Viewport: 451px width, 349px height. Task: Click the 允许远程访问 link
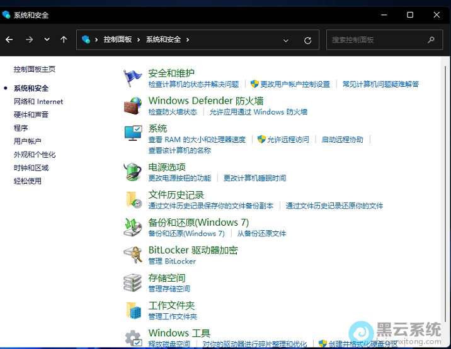pos(288,140)
